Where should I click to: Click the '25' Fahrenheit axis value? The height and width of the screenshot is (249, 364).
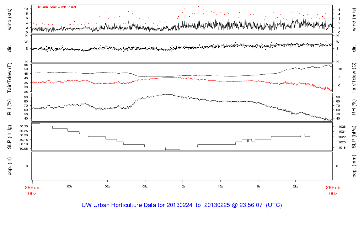pos(26,92)
